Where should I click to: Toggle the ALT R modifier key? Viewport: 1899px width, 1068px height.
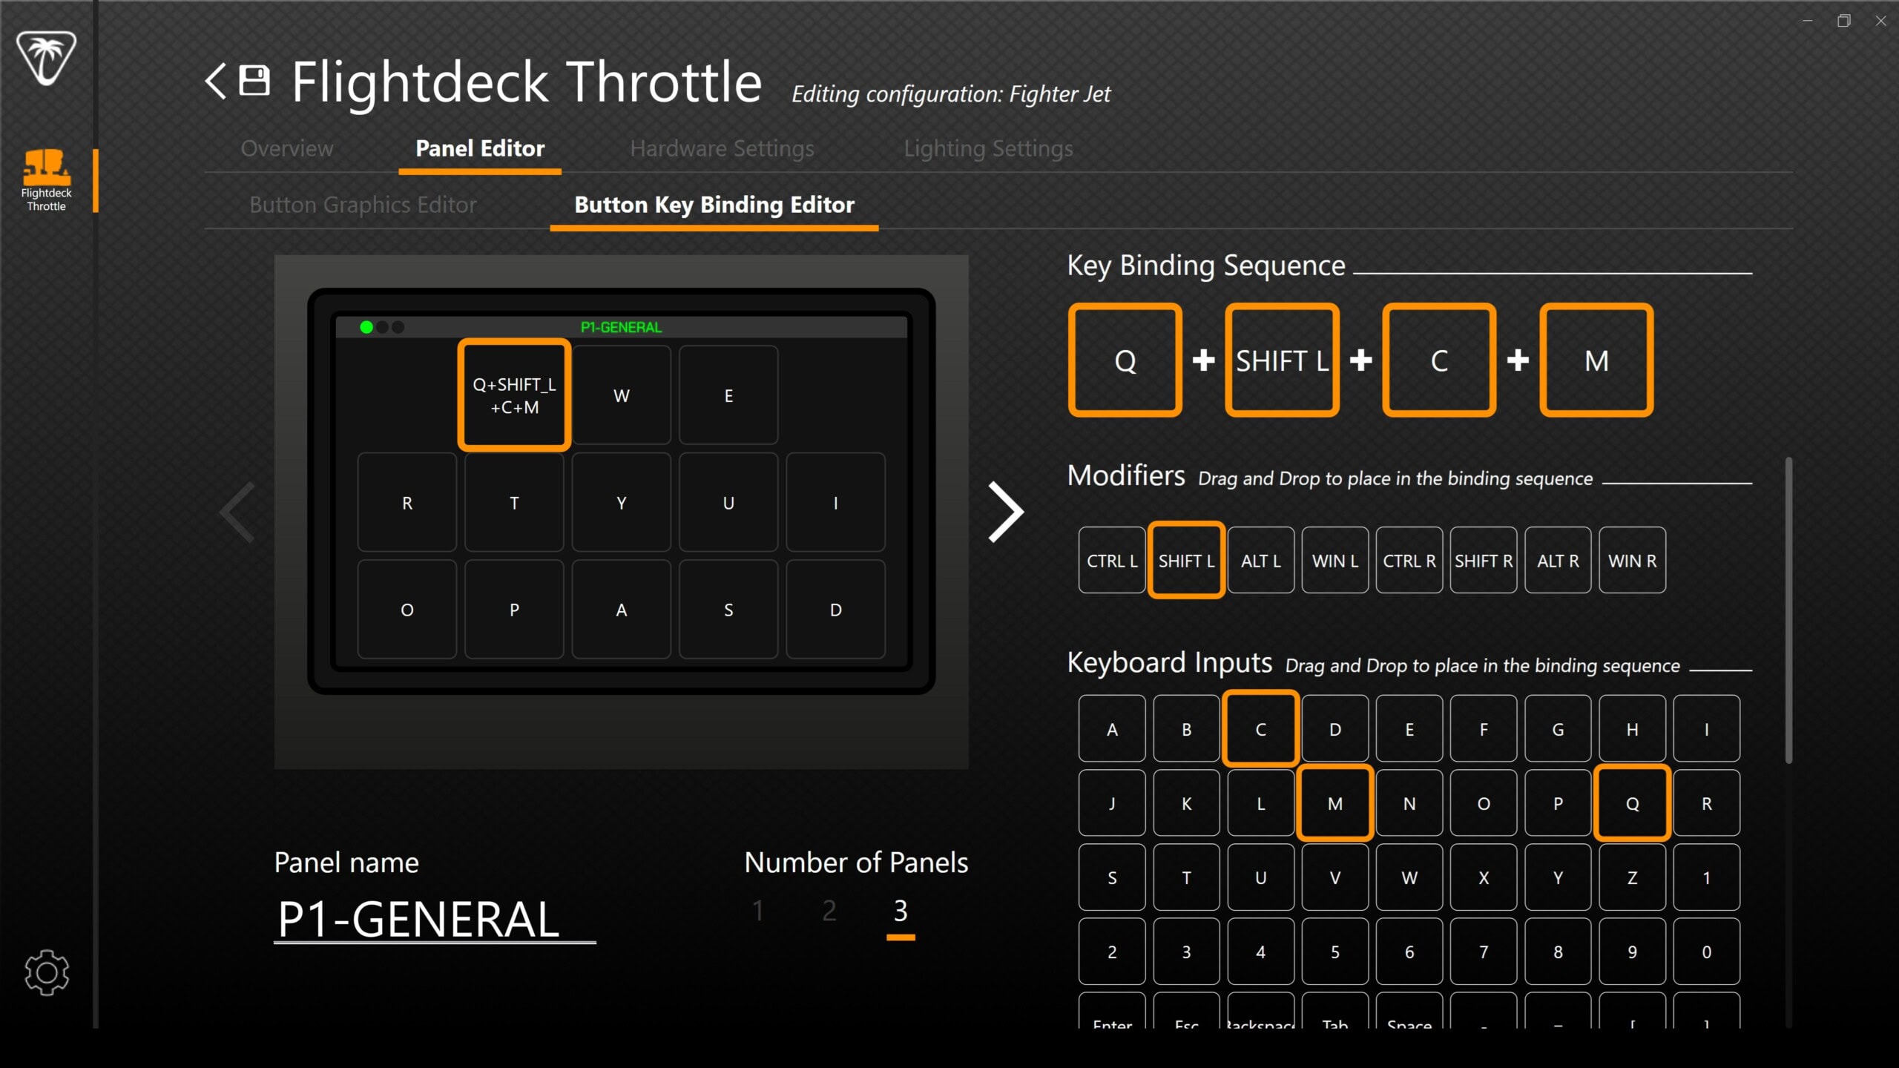coord(1558,561)
